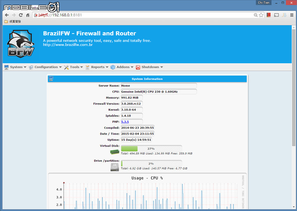Click the Configuration gears icon
Viewport: 297px width, 211px height.
tap(31, 67)
